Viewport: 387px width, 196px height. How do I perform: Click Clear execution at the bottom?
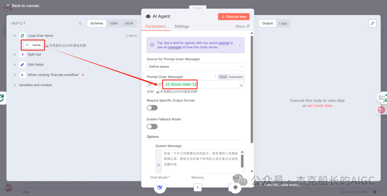point(355,192)
